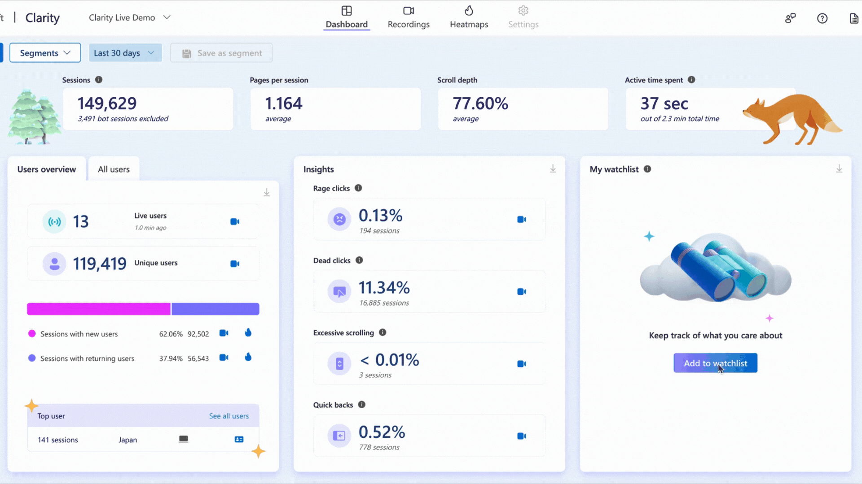Image resolution: width=862 pixels, height=484 pixels.
Task: Click the '37 sec' active time value
Action: point(664,104)
